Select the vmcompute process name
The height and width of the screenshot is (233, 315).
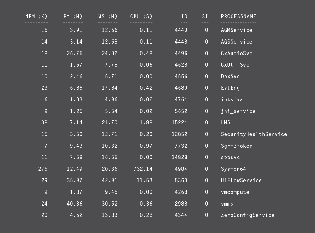235,192
